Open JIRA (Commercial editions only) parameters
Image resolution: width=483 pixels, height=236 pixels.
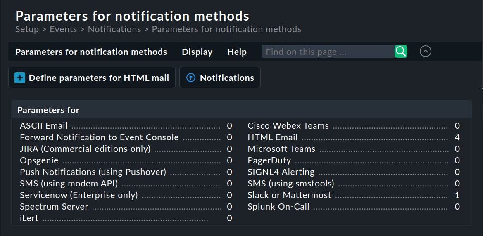point(86,149)
